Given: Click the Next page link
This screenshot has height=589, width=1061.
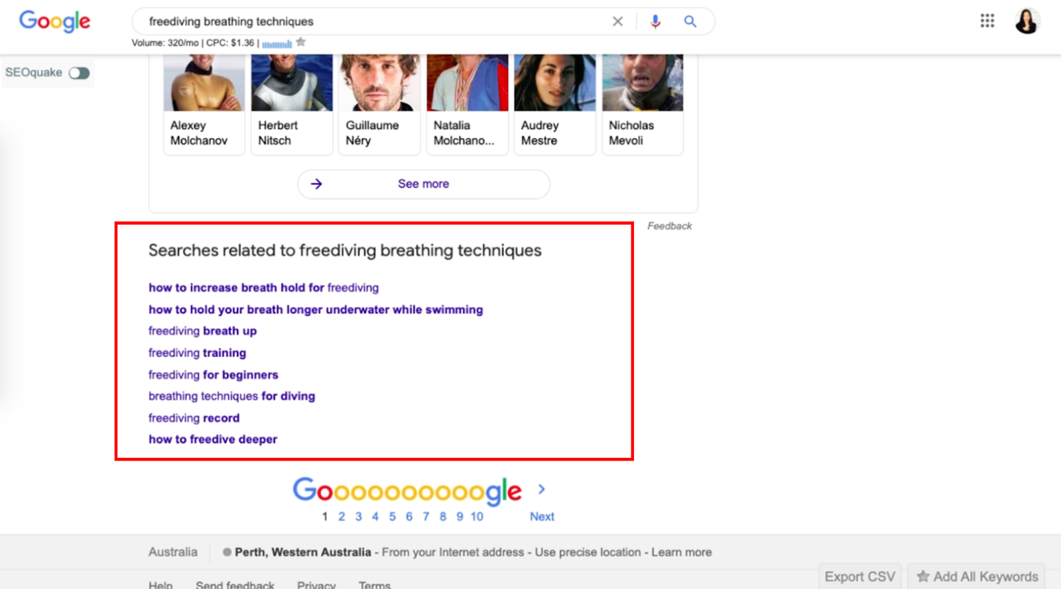Looking at the screenshot, I should pyautogui.click(x=542, y=517).
